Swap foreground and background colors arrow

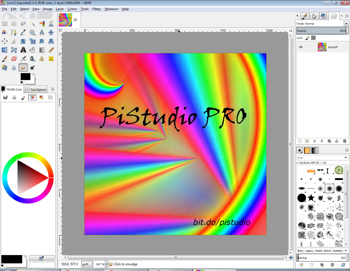click(x=34, y=74)
